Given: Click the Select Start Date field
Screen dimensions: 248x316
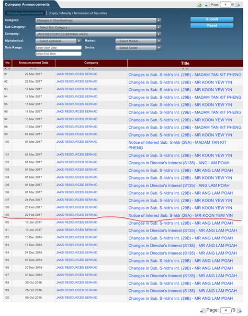Looking at the screenshot, I should tap(59, 48).
